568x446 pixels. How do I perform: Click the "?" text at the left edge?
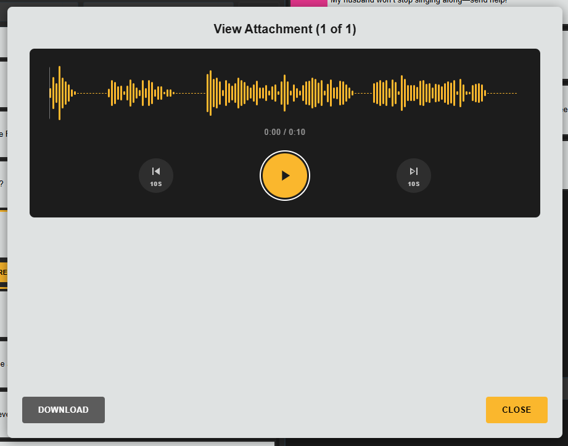[x=2, y=183]
